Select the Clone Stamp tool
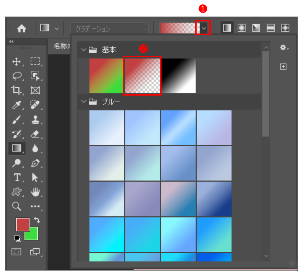The height and width of the screenshot is (272, 299). click(35, 120)
